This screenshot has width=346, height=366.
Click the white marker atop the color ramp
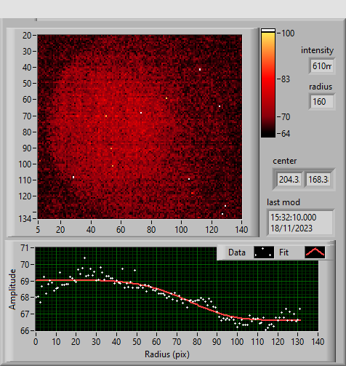[268, 31]
